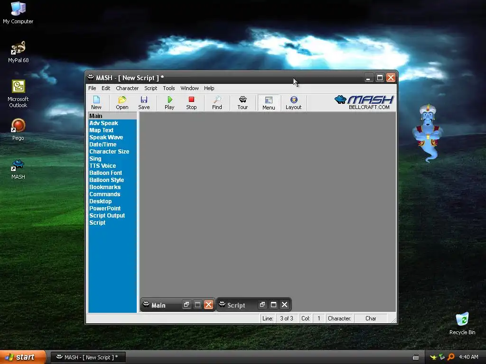Select MyPal 68 desktop icon
This screenshot has height=364, width=486.
(x=18, y=52)
